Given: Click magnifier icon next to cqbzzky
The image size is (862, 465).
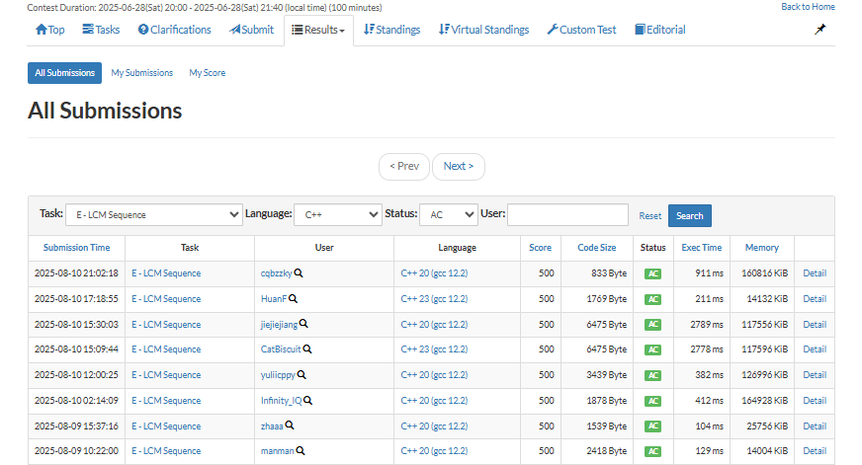Looking at the screenshot, I should point(299,272).
